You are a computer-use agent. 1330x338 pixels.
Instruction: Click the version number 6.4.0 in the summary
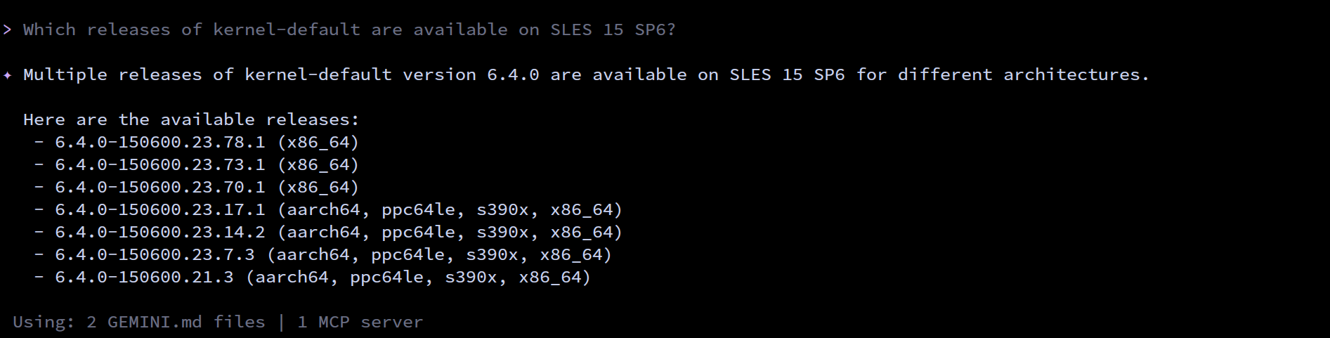(x=513, y=74)
